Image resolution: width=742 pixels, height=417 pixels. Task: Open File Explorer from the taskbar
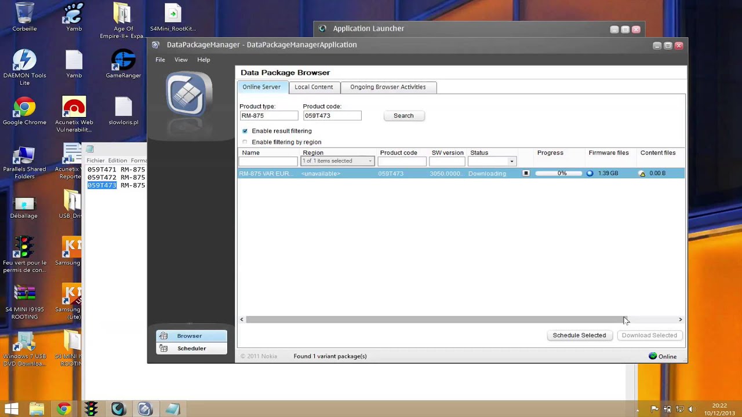coord(37,409)
